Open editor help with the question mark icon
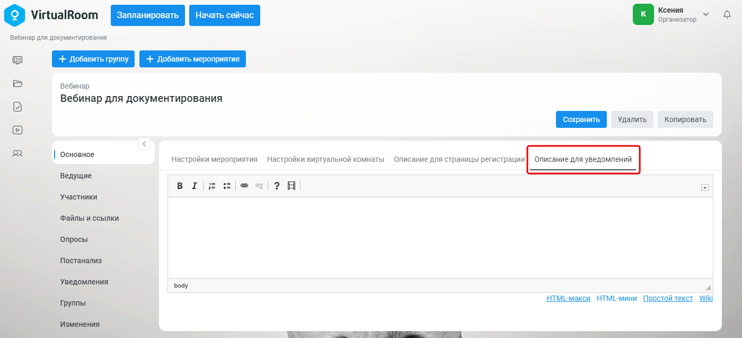Image resolution: width=742 pixels, height=338 pixels. click(x=277, y=186)
